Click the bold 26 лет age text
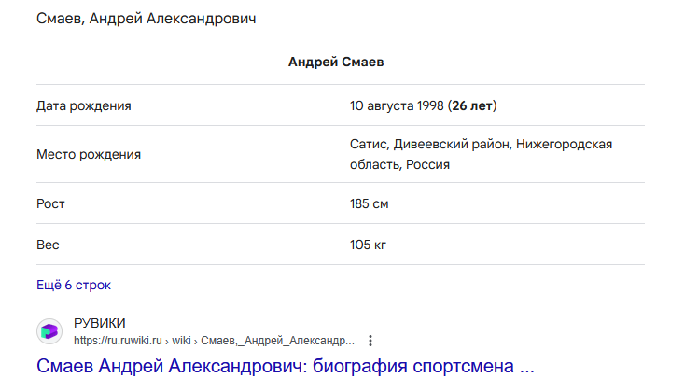Image resolution: width=685 pixels, height=392 pixels. coord(472,105)
